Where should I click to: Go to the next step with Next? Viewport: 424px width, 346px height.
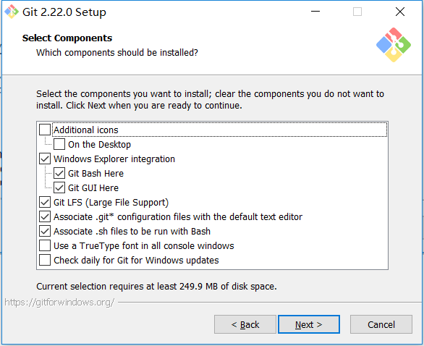[x=309, y=324]
